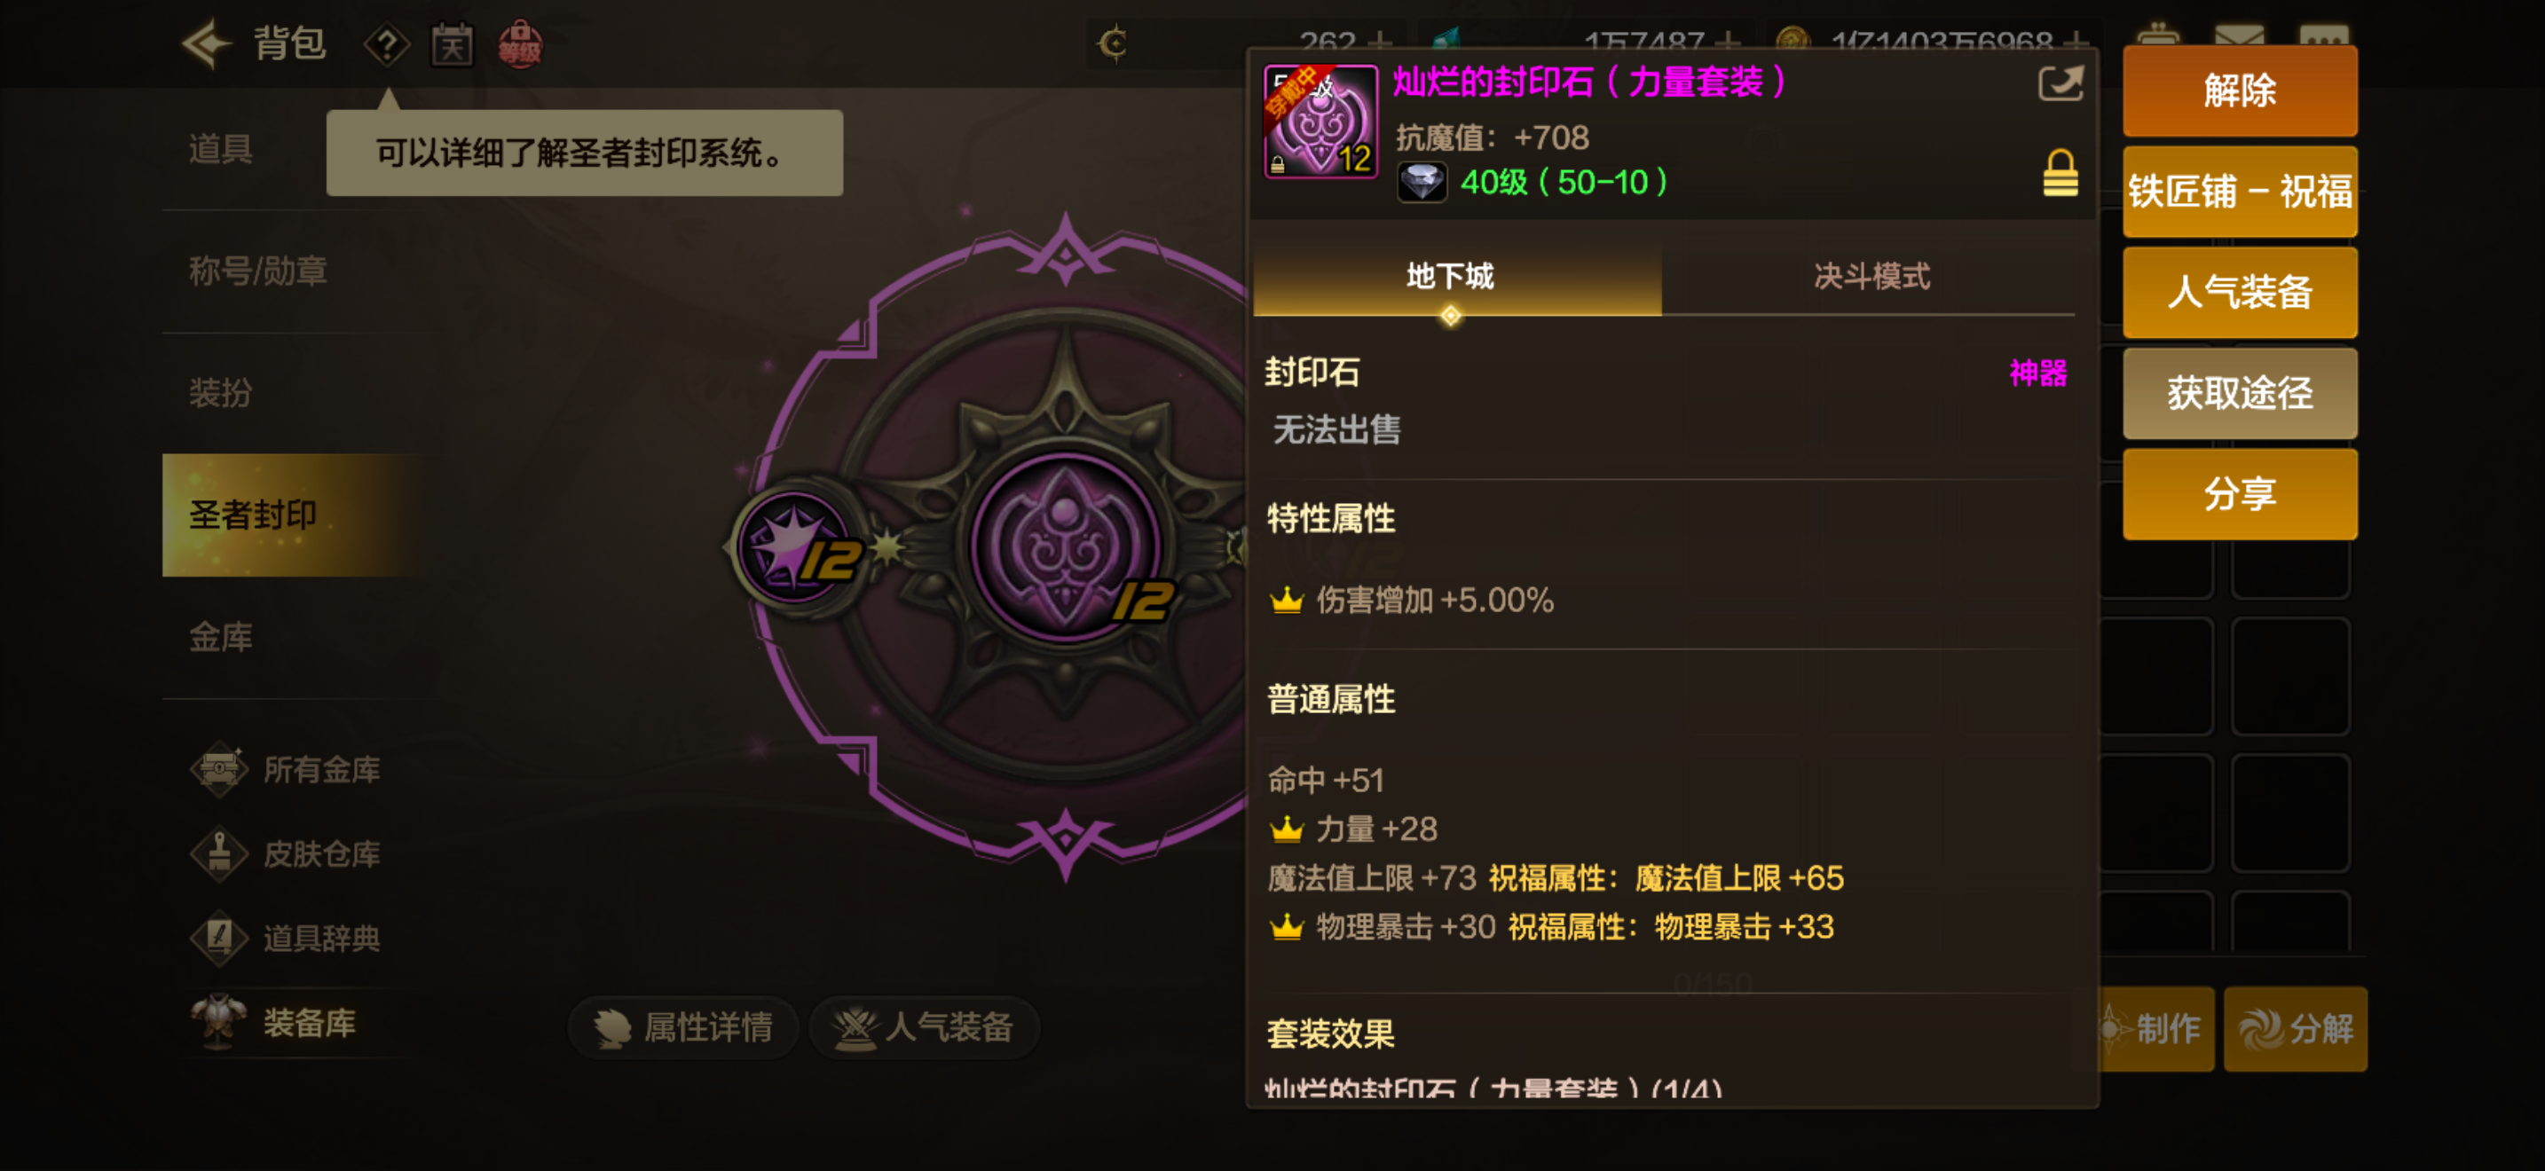2545x1171 pixels.
Task: Toggle the gold lock on the item
Action: click(2060, 174)
